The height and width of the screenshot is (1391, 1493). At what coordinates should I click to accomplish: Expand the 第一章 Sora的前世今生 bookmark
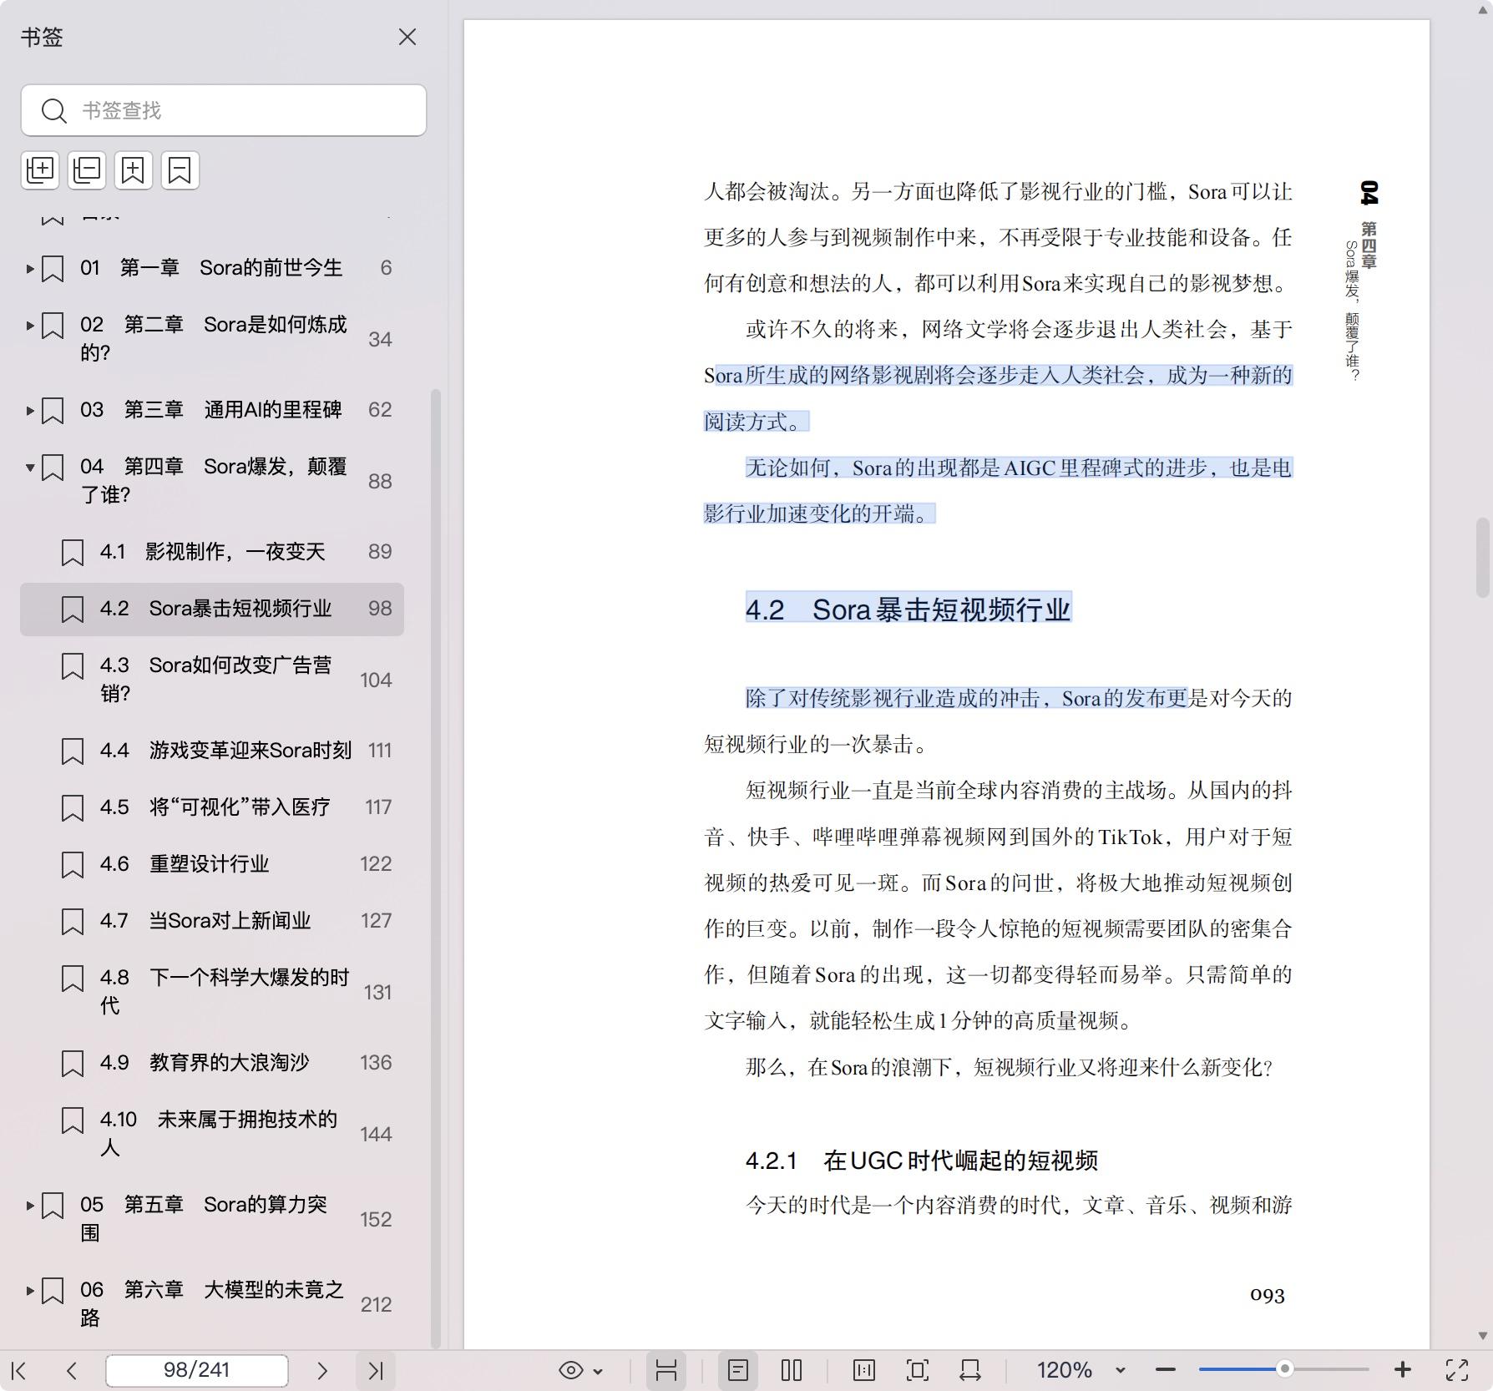tap(30, 269)
